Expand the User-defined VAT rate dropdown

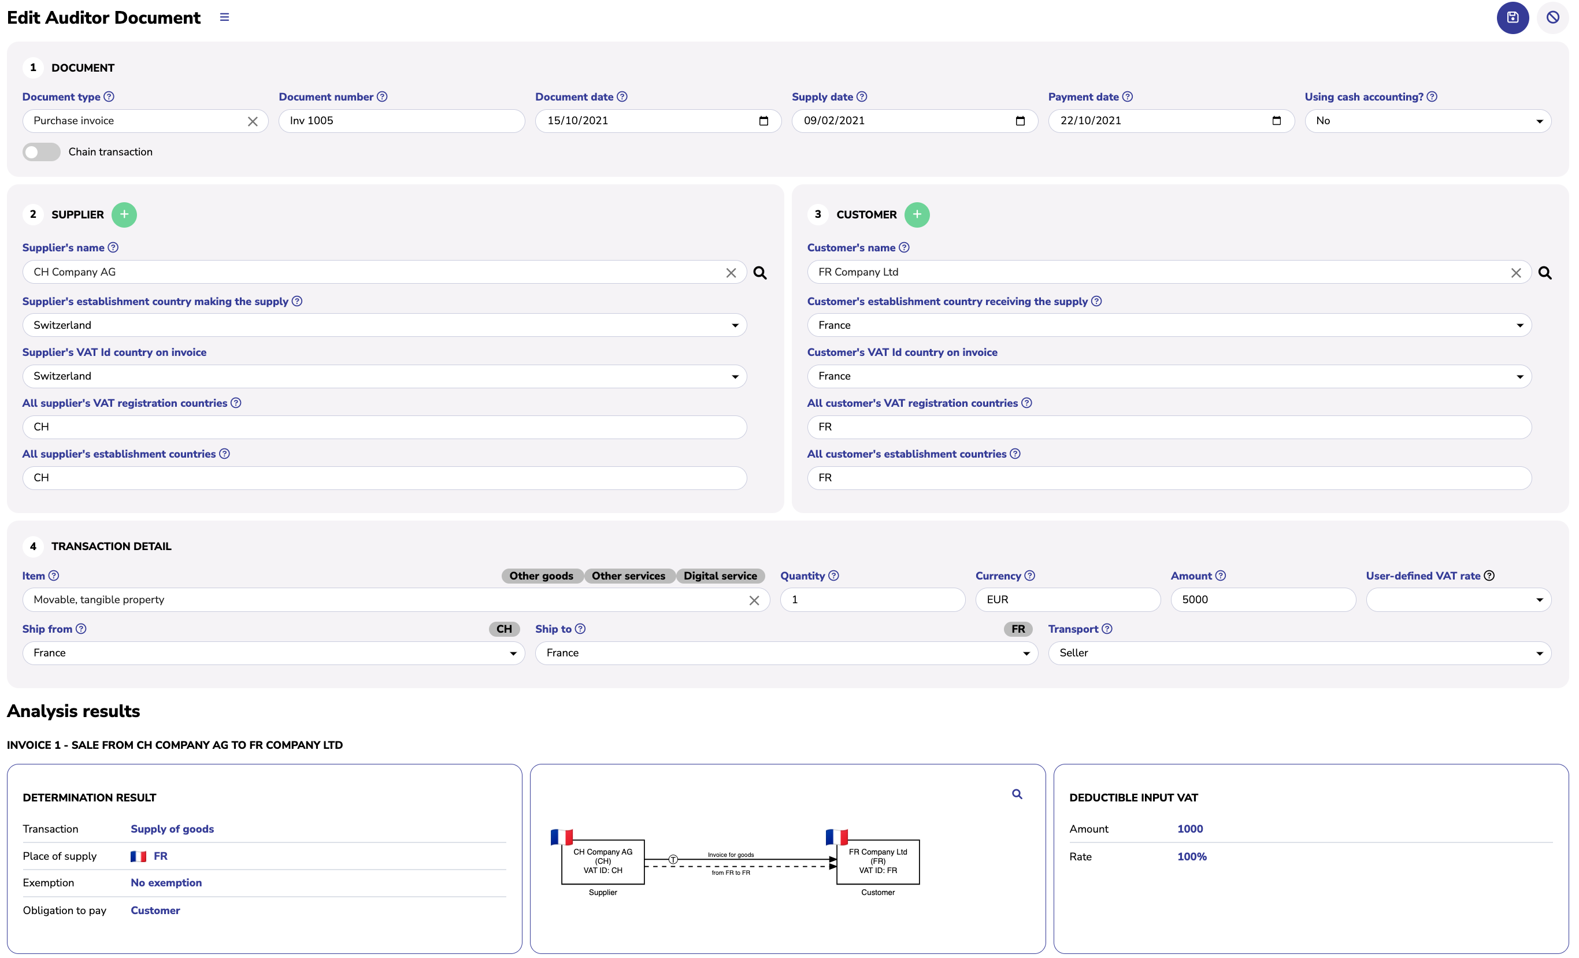click(x=1458, y=600)
